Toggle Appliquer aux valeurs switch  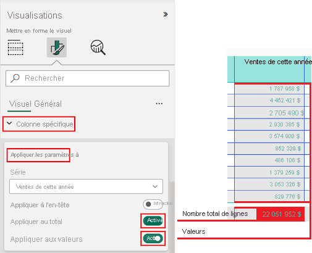pos(153,238)
